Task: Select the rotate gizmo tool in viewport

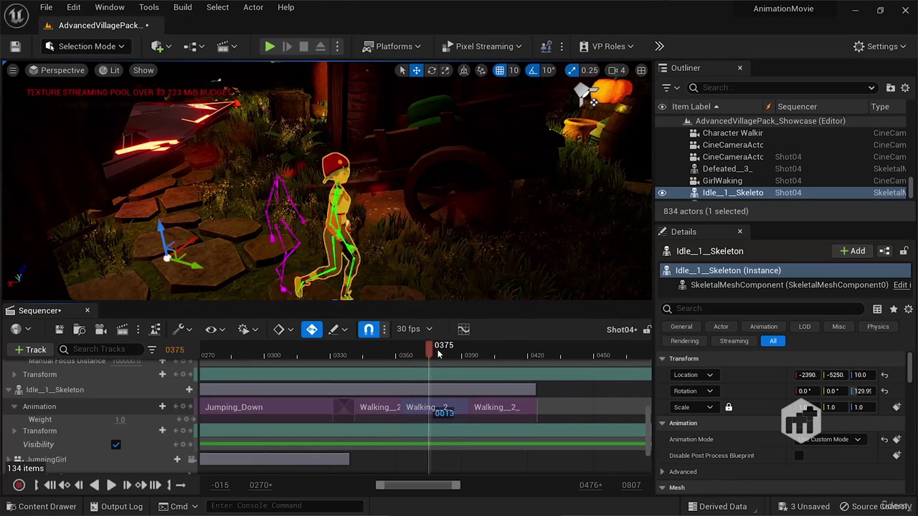Action: (432, 70)
